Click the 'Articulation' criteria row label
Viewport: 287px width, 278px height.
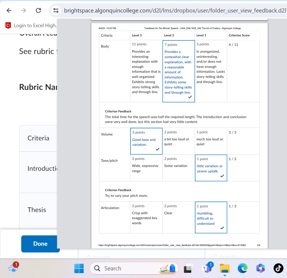tap(110, 208)
